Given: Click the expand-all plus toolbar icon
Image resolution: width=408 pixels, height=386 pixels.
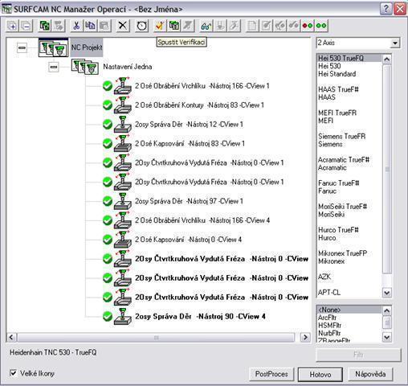Looking at the screenshot, I should pyautogui.click(x=12, y=26).
